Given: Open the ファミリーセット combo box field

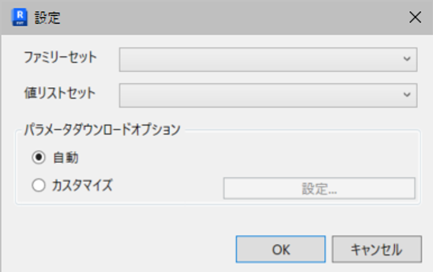Looking at the screenshot, I should coord(258,59).
